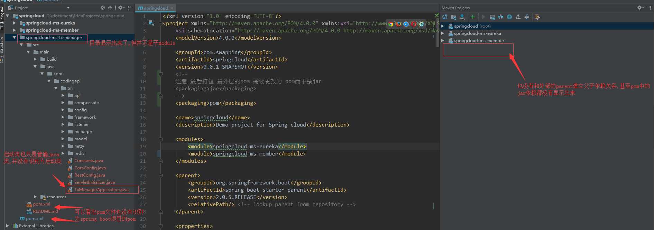Open in Chrome browser icon
Viewport: 654px width, 230px height.
point(391,24)
